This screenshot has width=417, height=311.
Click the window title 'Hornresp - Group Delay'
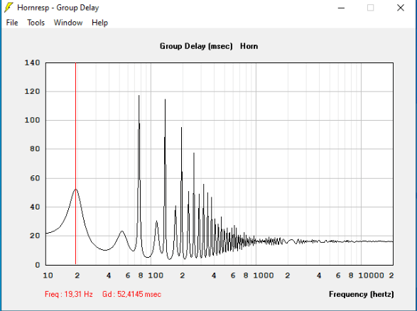pos(58,8)
